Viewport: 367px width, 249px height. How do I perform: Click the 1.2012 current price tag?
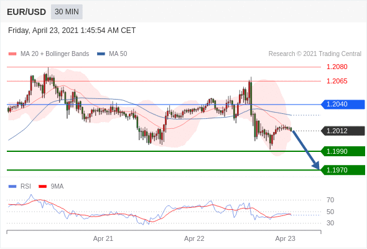tap(343, 131)
